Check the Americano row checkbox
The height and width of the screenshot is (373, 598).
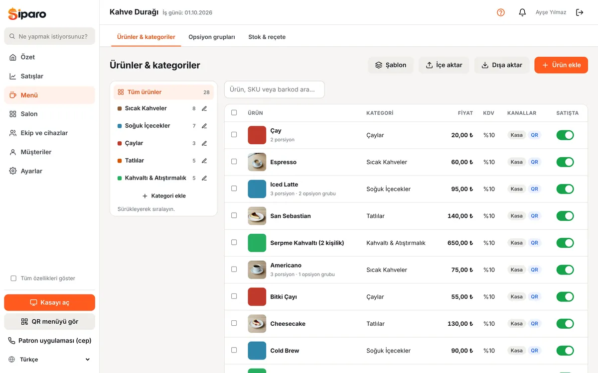pos(234,269)
